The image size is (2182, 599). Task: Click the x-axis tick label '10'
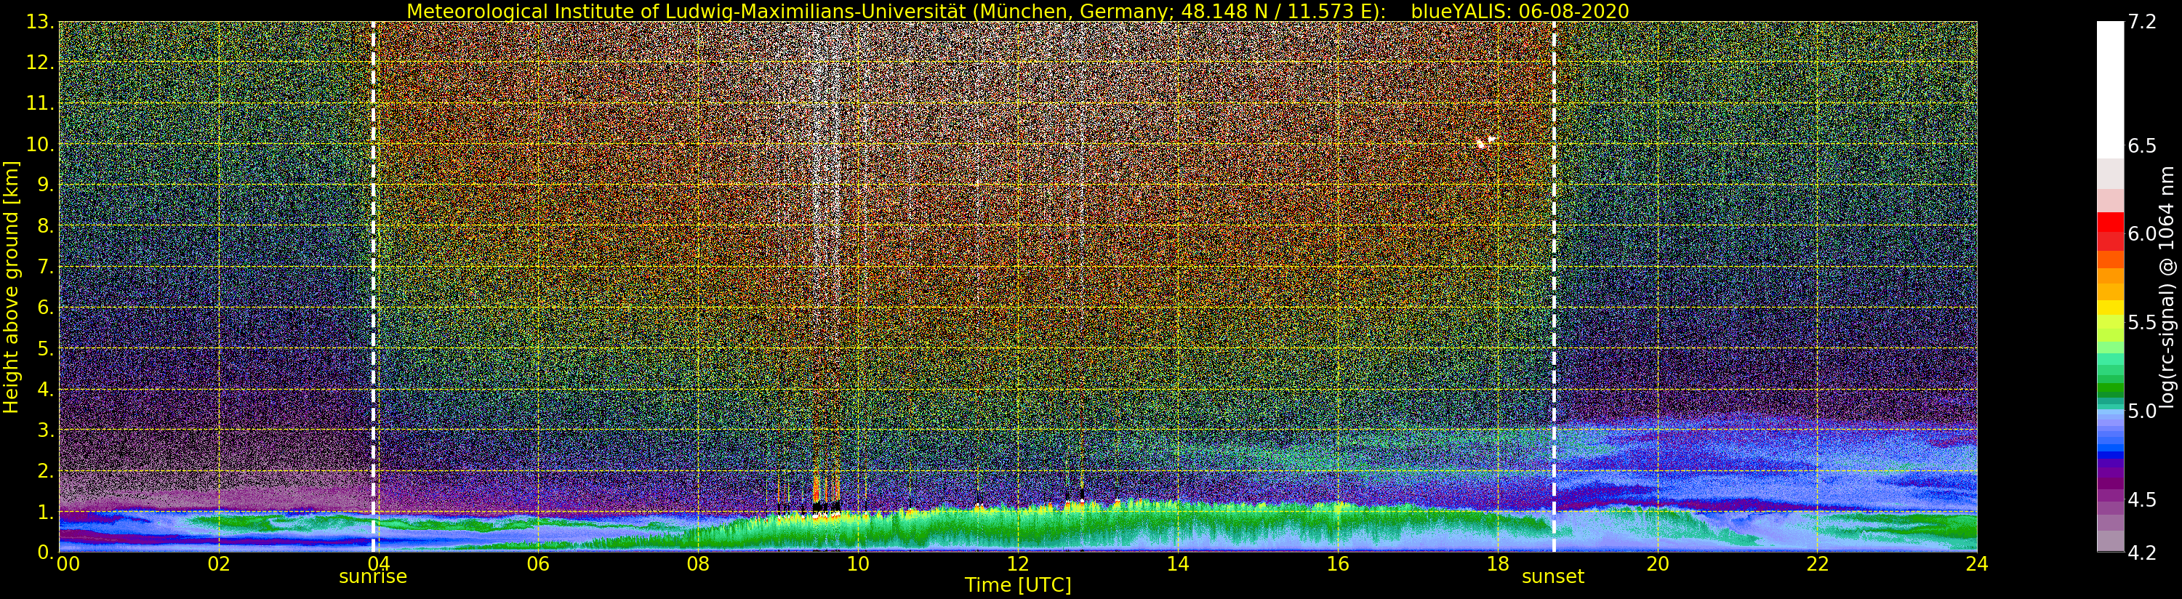click(x=858, y=563)
